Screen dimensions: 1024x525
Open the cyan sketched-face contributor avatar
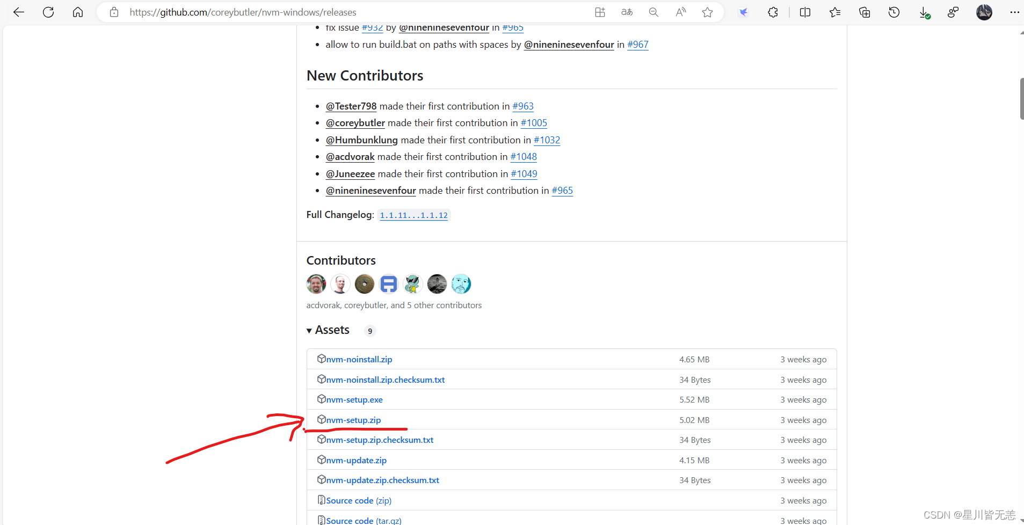461,284
